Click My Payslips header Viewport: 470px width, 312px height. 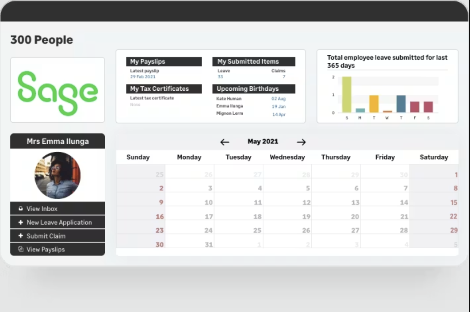(164, 62)
